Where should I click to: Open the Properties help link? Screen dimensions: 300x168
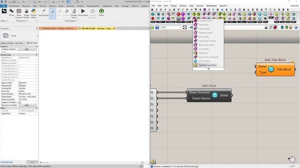click(x=7, y=162)
